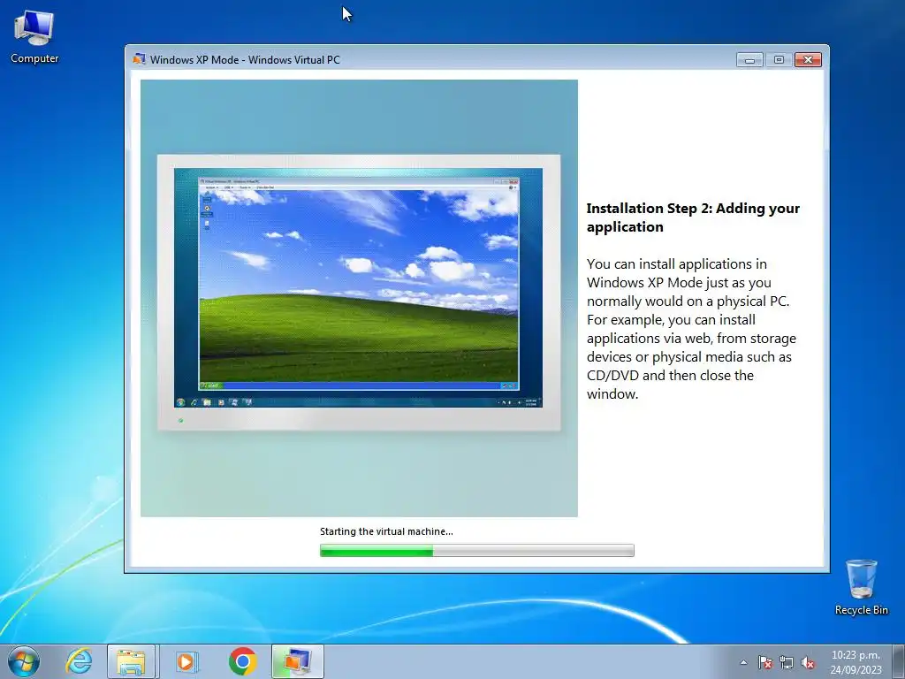
Task: Minimize the Windows XP Mode window
Action: coord(749,59)
